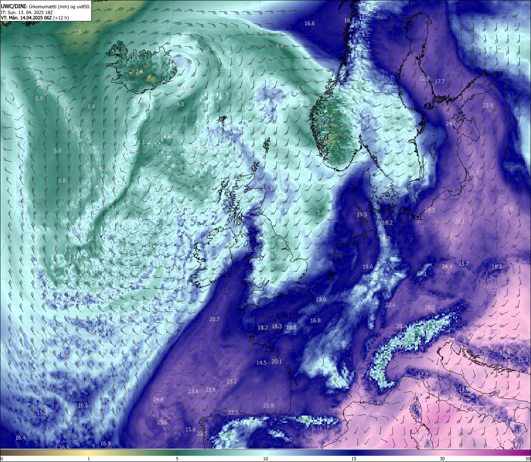The height and width of the screenshot is (462, 531).
Task: Click the 19.5 value over Denmark
Action: coord(362,214)
